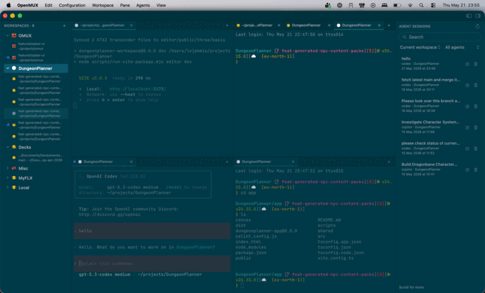
Task: Open the Apple menu
Action: coord(8,5)
